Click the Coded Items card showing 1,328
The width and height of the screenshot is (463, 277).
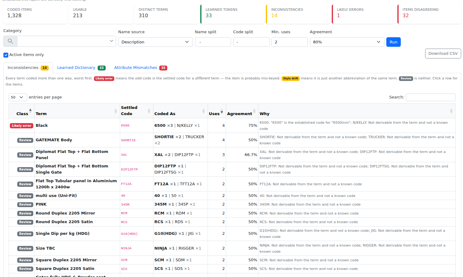pos(35,14)
